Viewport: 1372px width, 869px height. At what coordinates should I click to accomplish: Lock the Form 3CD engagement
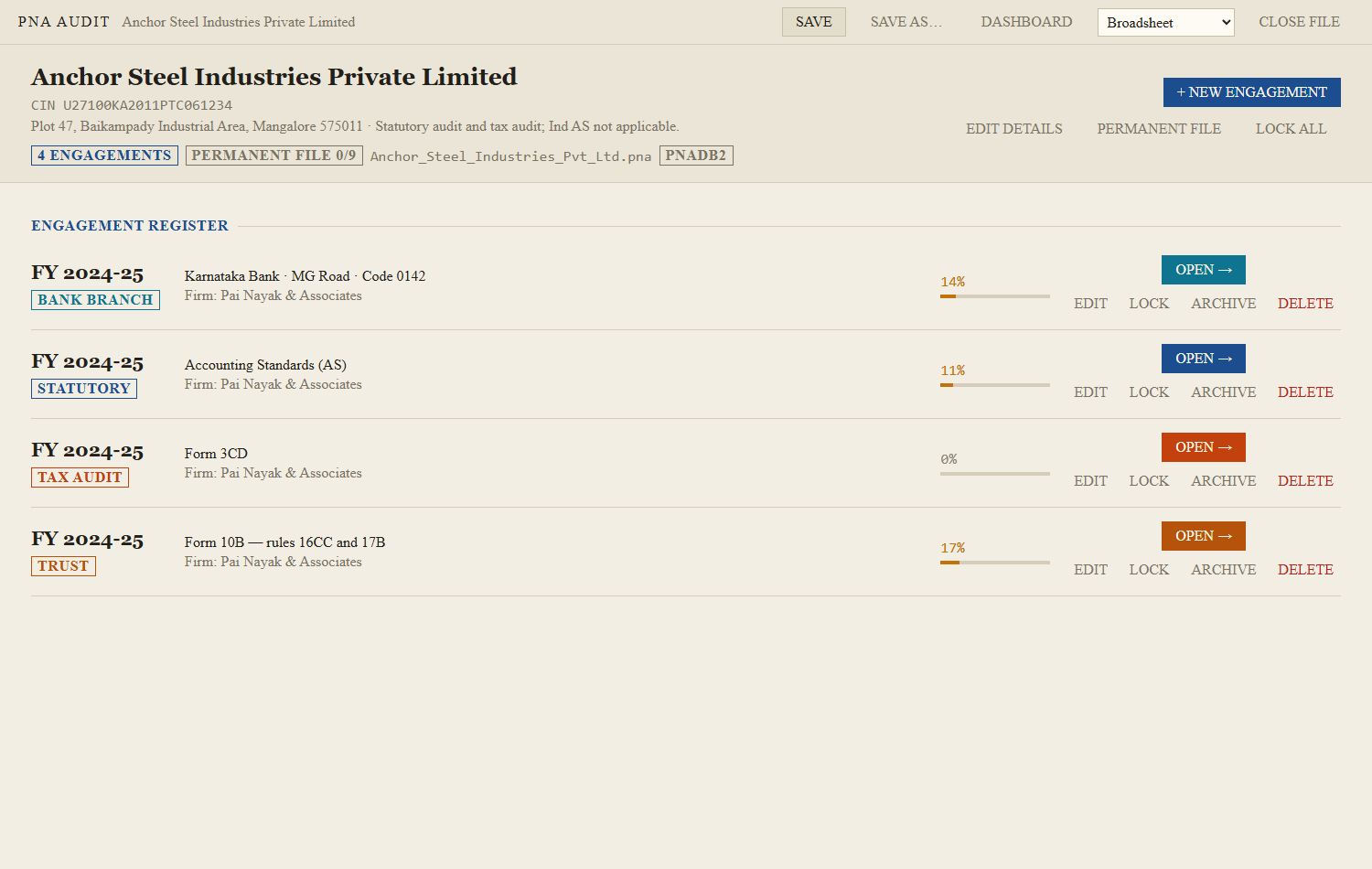click(x=1149, y=481)
